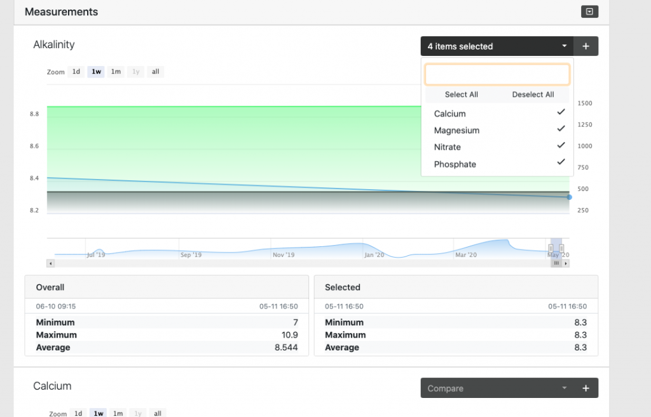Click the plus icon beside Alkalinity selector
This screenshot has width=651, height=417.
pos(586,46)
